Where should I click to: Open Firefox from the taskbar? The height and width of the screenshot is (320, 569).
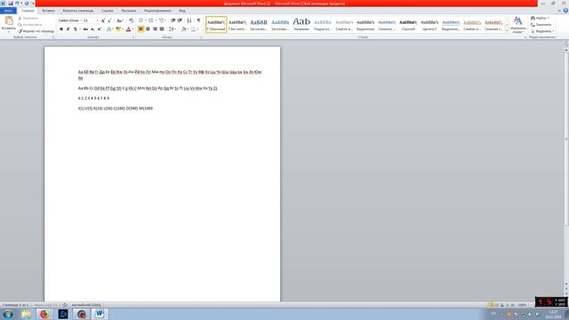44,314
